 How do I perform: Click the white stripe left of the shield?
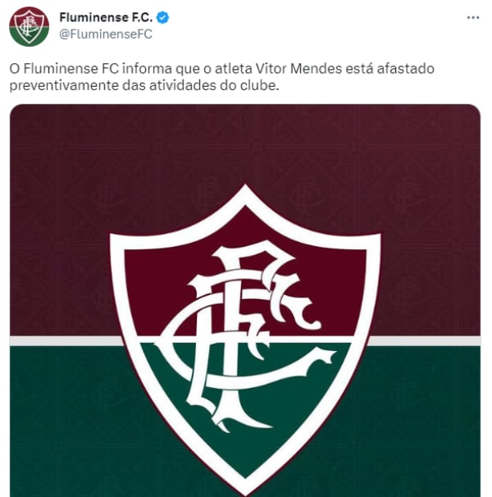pyautogui.click(x=66, y=340)
